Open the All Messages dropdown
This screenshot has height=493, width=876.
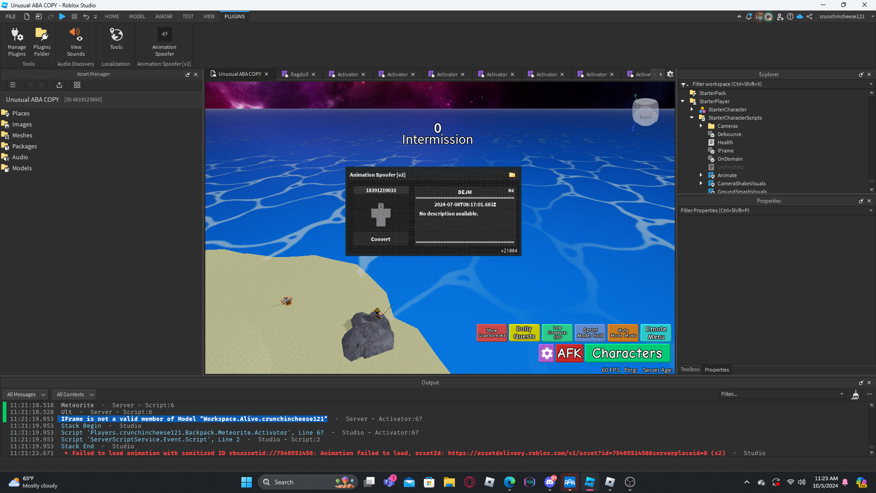click(x=26, y=394)
